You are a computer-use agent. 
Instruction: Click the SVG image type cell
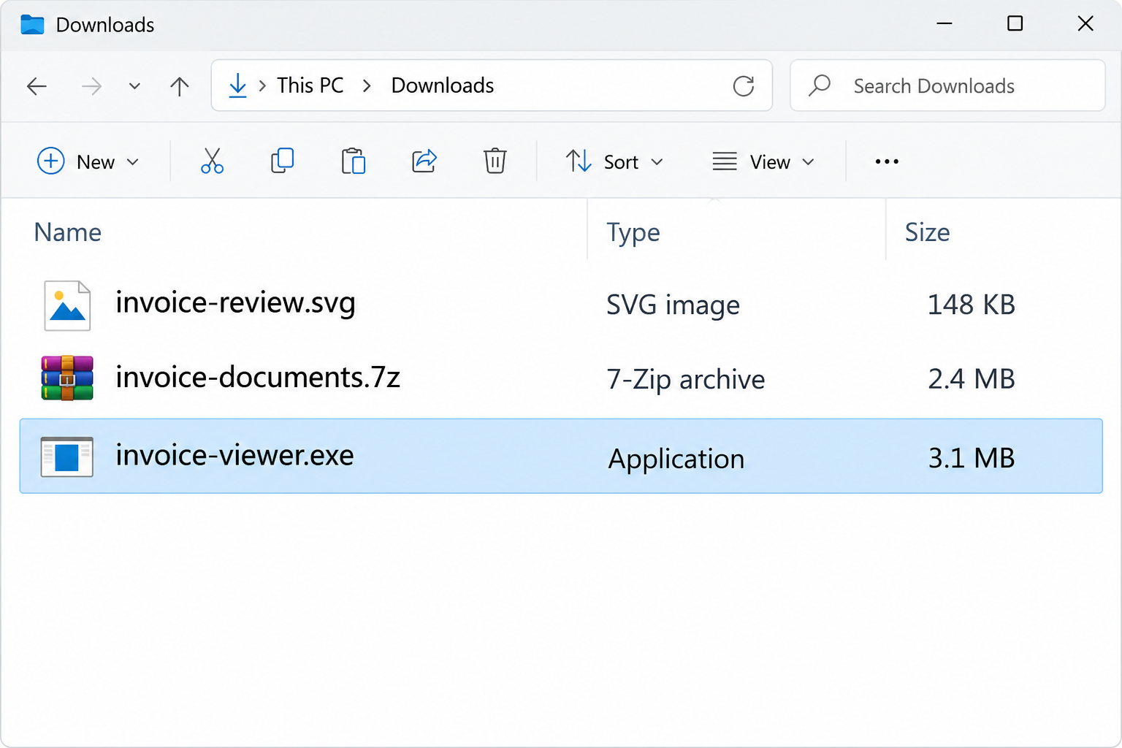pyautogui.click(x=673, y=305)
